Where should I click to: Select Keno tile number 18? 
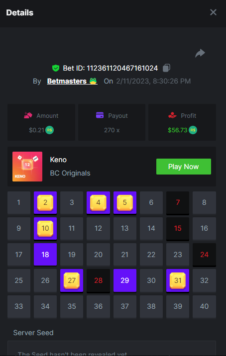[x=45, y=255]
